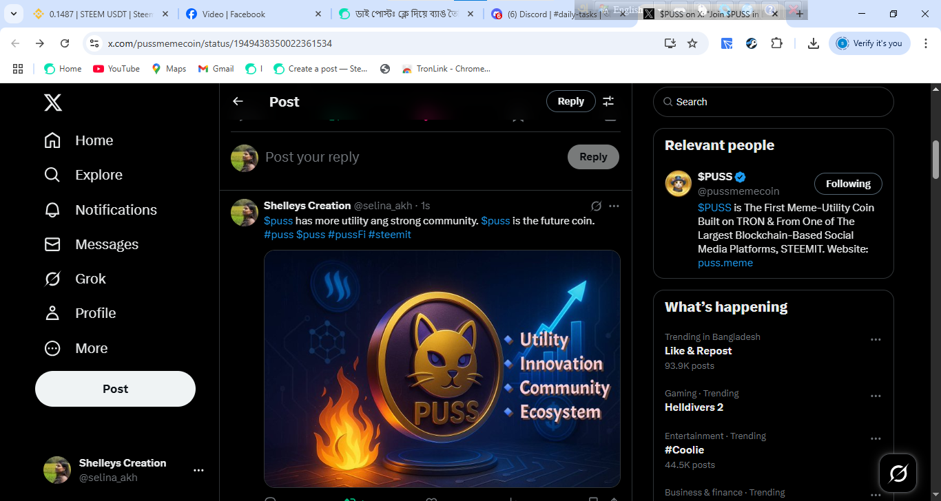
Task: Open the Chrome three-dot menu
Action: pos(927,43)
